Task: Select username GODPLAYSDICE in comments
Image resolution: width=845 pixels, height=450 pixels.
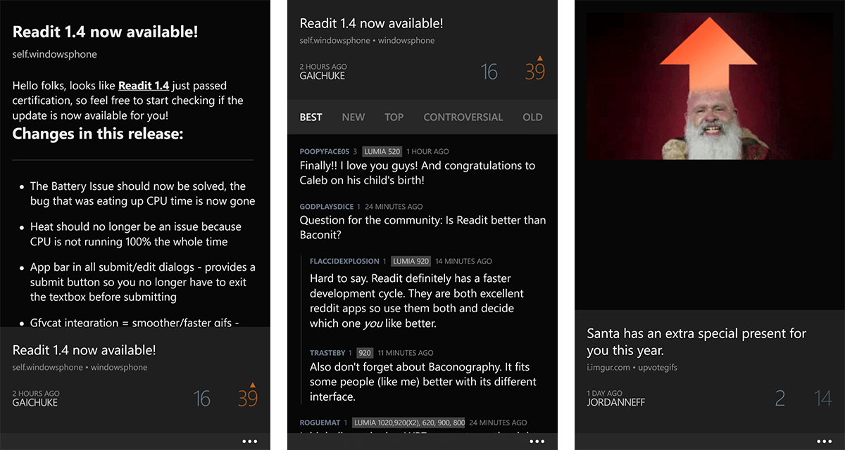Action: point(327,207)
